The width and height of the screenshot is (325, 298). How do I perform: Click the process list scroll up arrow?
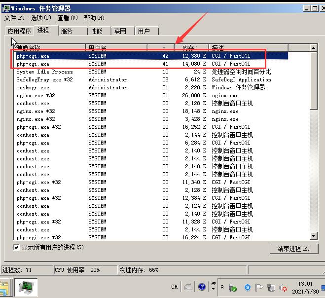(313, 48)
